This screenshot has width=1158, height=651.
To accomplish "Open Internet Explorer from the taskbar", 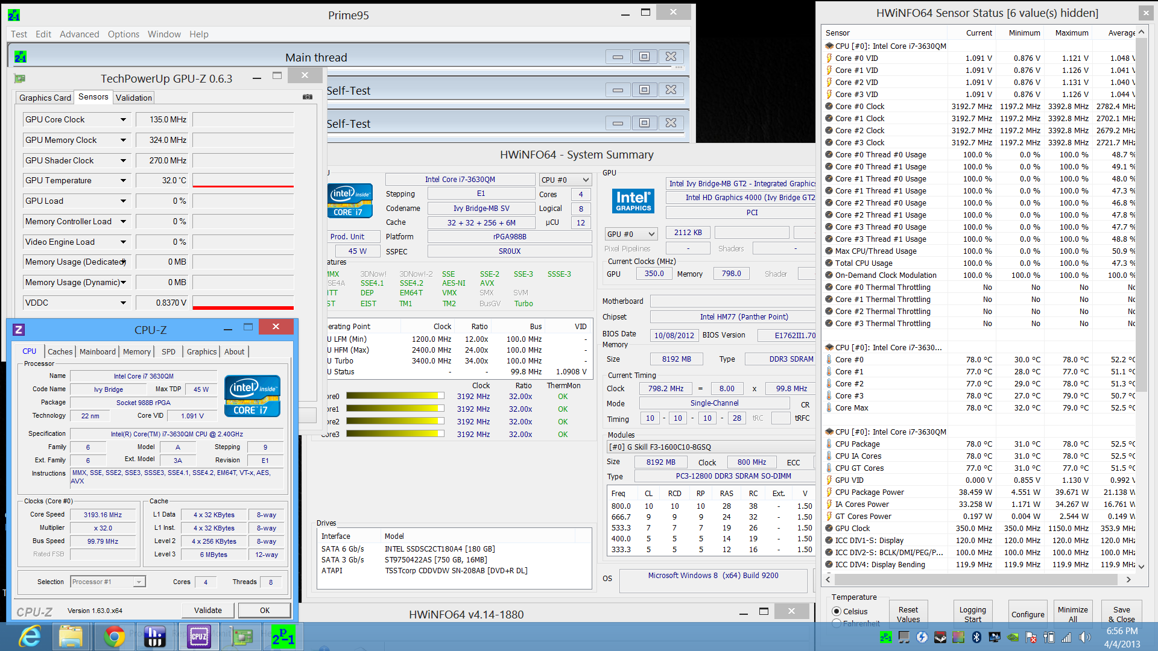I will tap(30, 637).
